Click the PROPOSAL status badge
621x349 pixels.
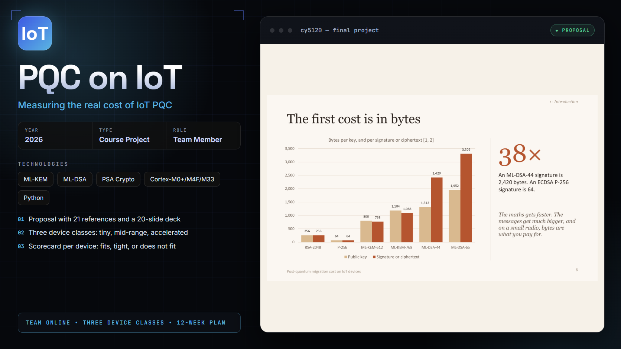tap(572, 30)
